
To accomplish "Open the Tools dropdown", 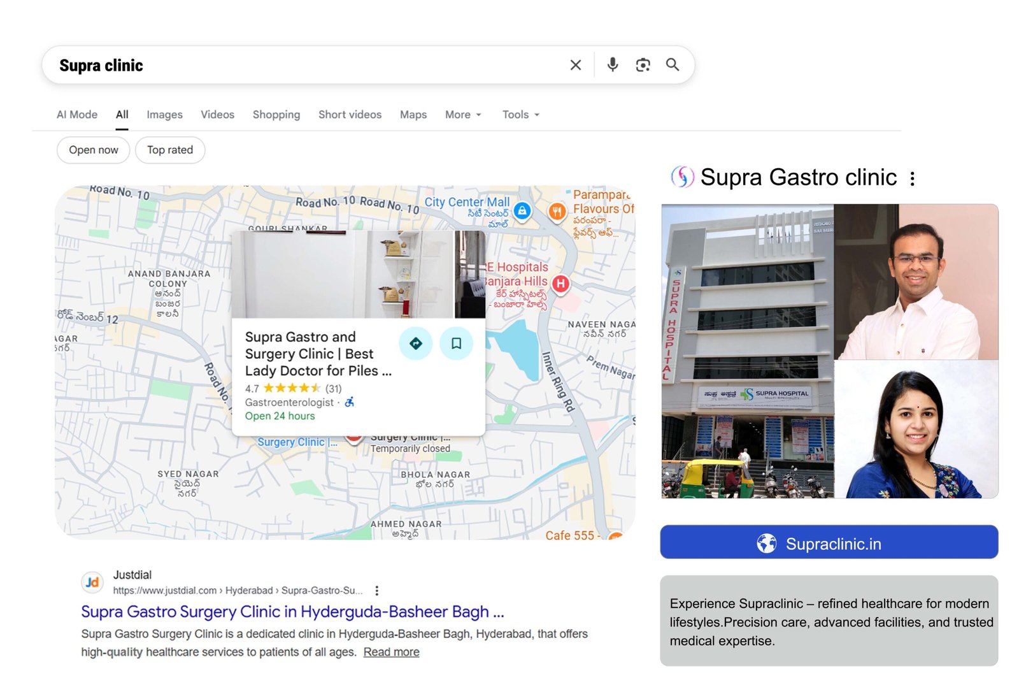I will pyautogui.click(x=520, y=115).
